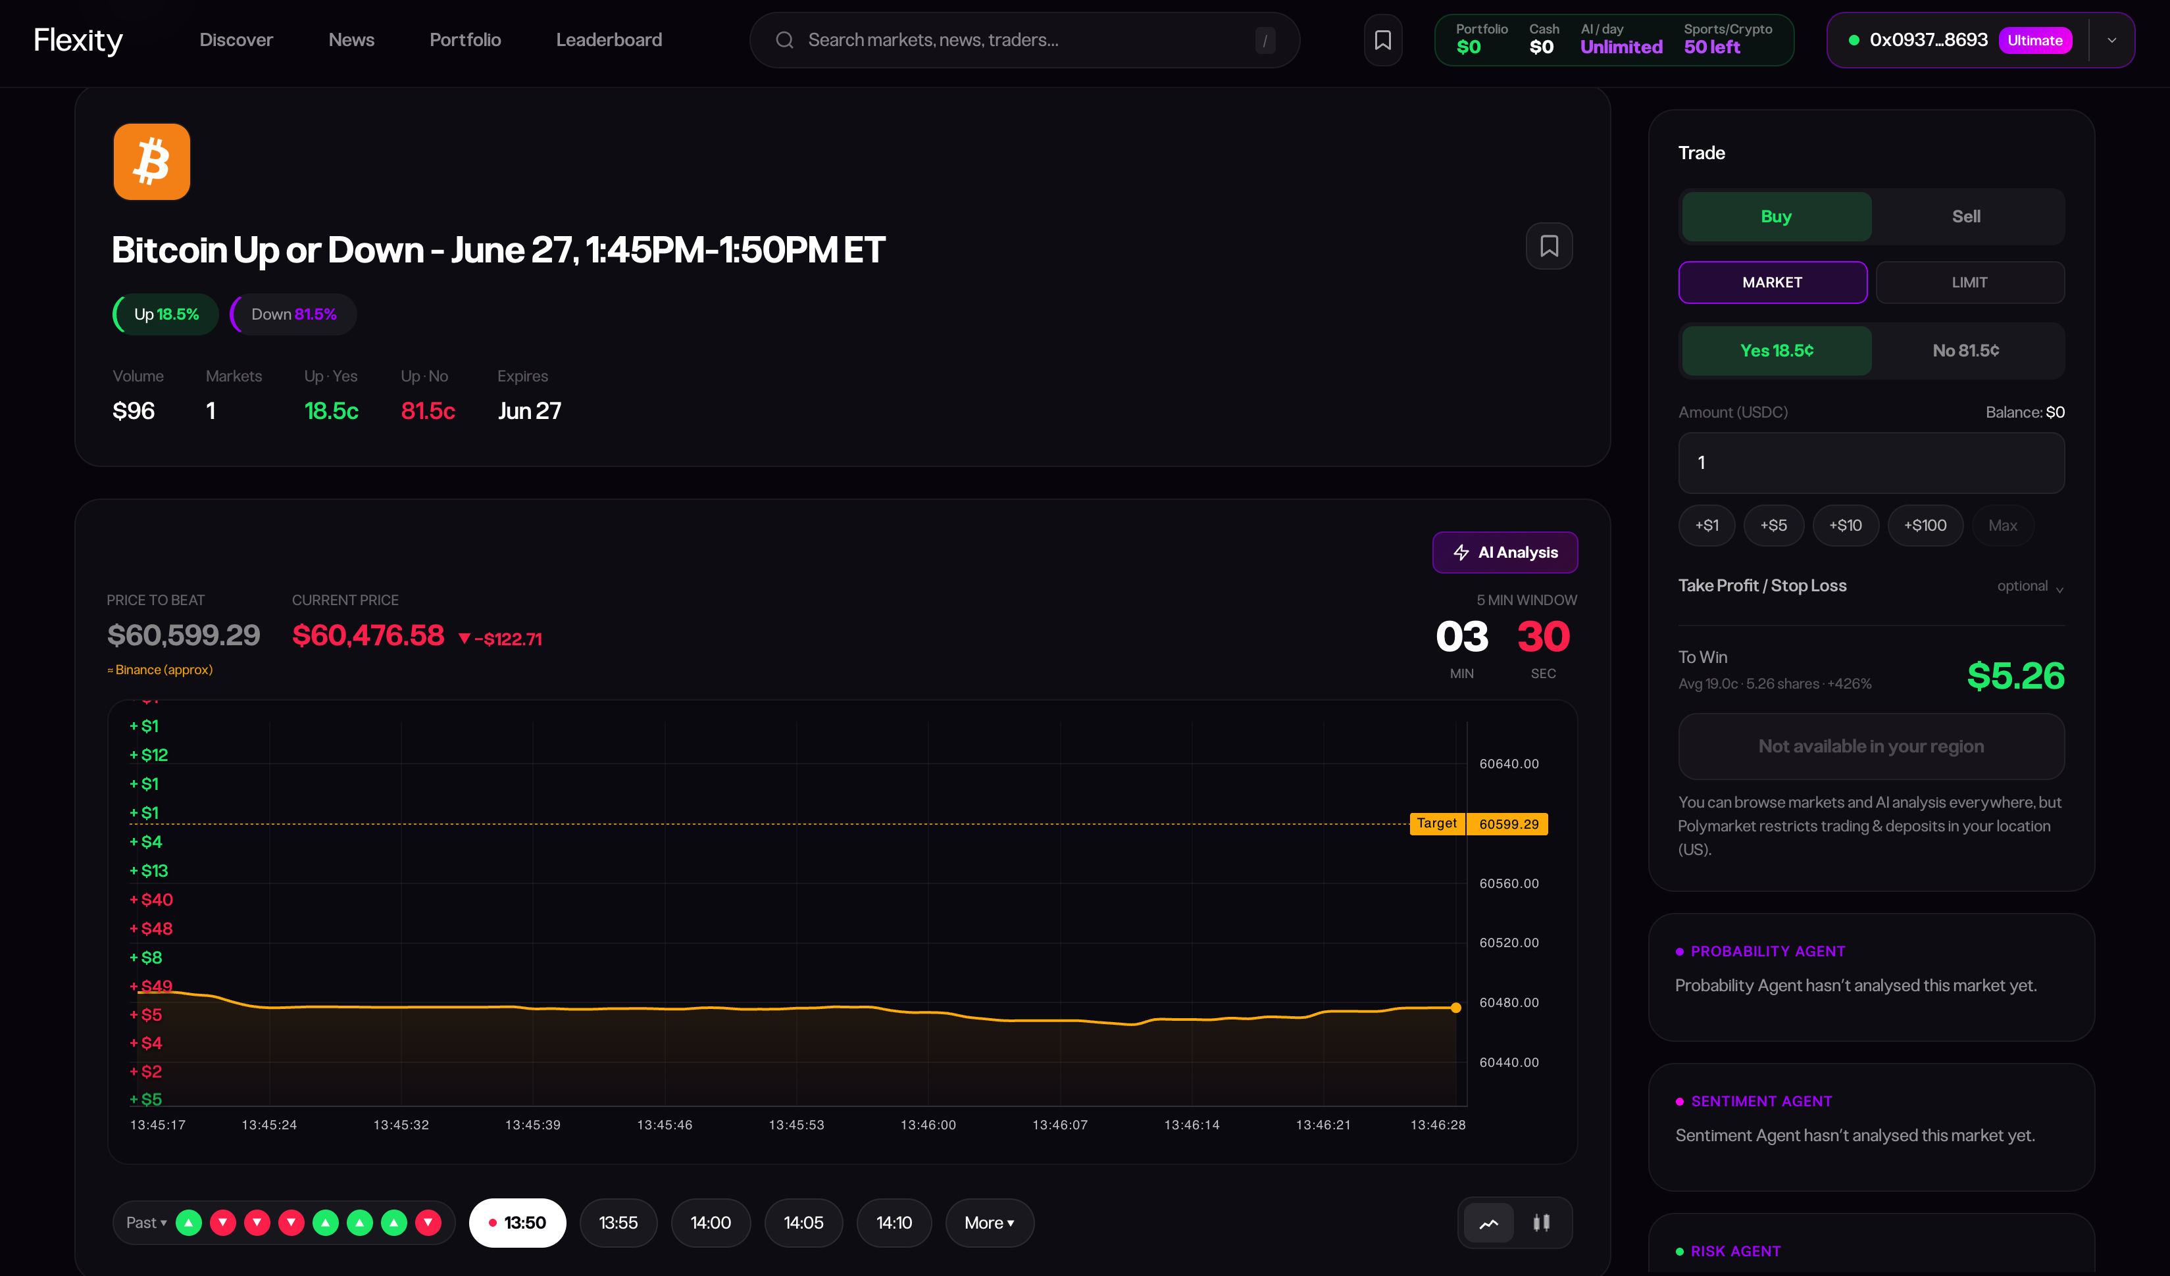Click the Cash $0 stat in header
Viewport: 2170px width, 1276px height.
(x=1543, y=39)
